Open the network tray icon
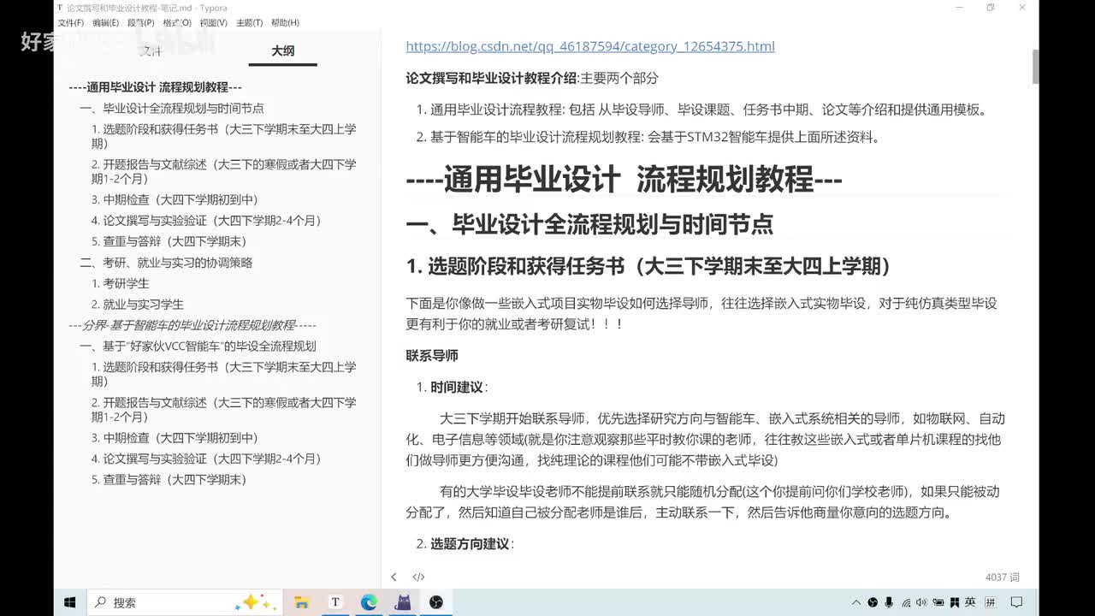Screen dimensions: 1095x616 tap(906, 602)
